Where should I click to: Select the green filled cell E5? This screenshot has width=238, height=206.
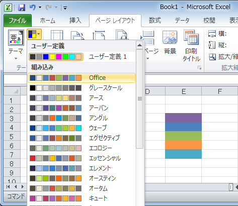coord(184,136)
